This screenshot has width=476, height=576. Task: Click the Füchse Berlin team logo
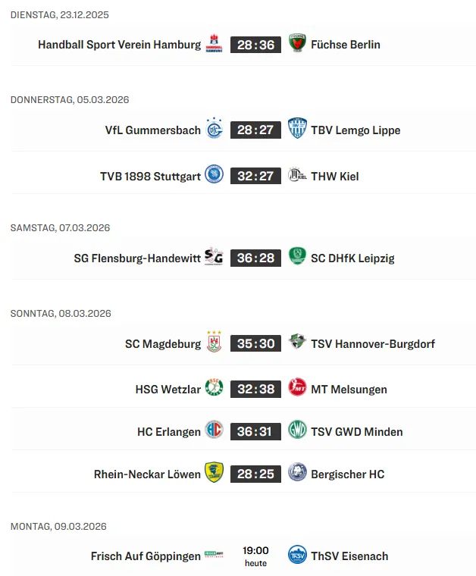pyautogui.click(x=297, y=45)
